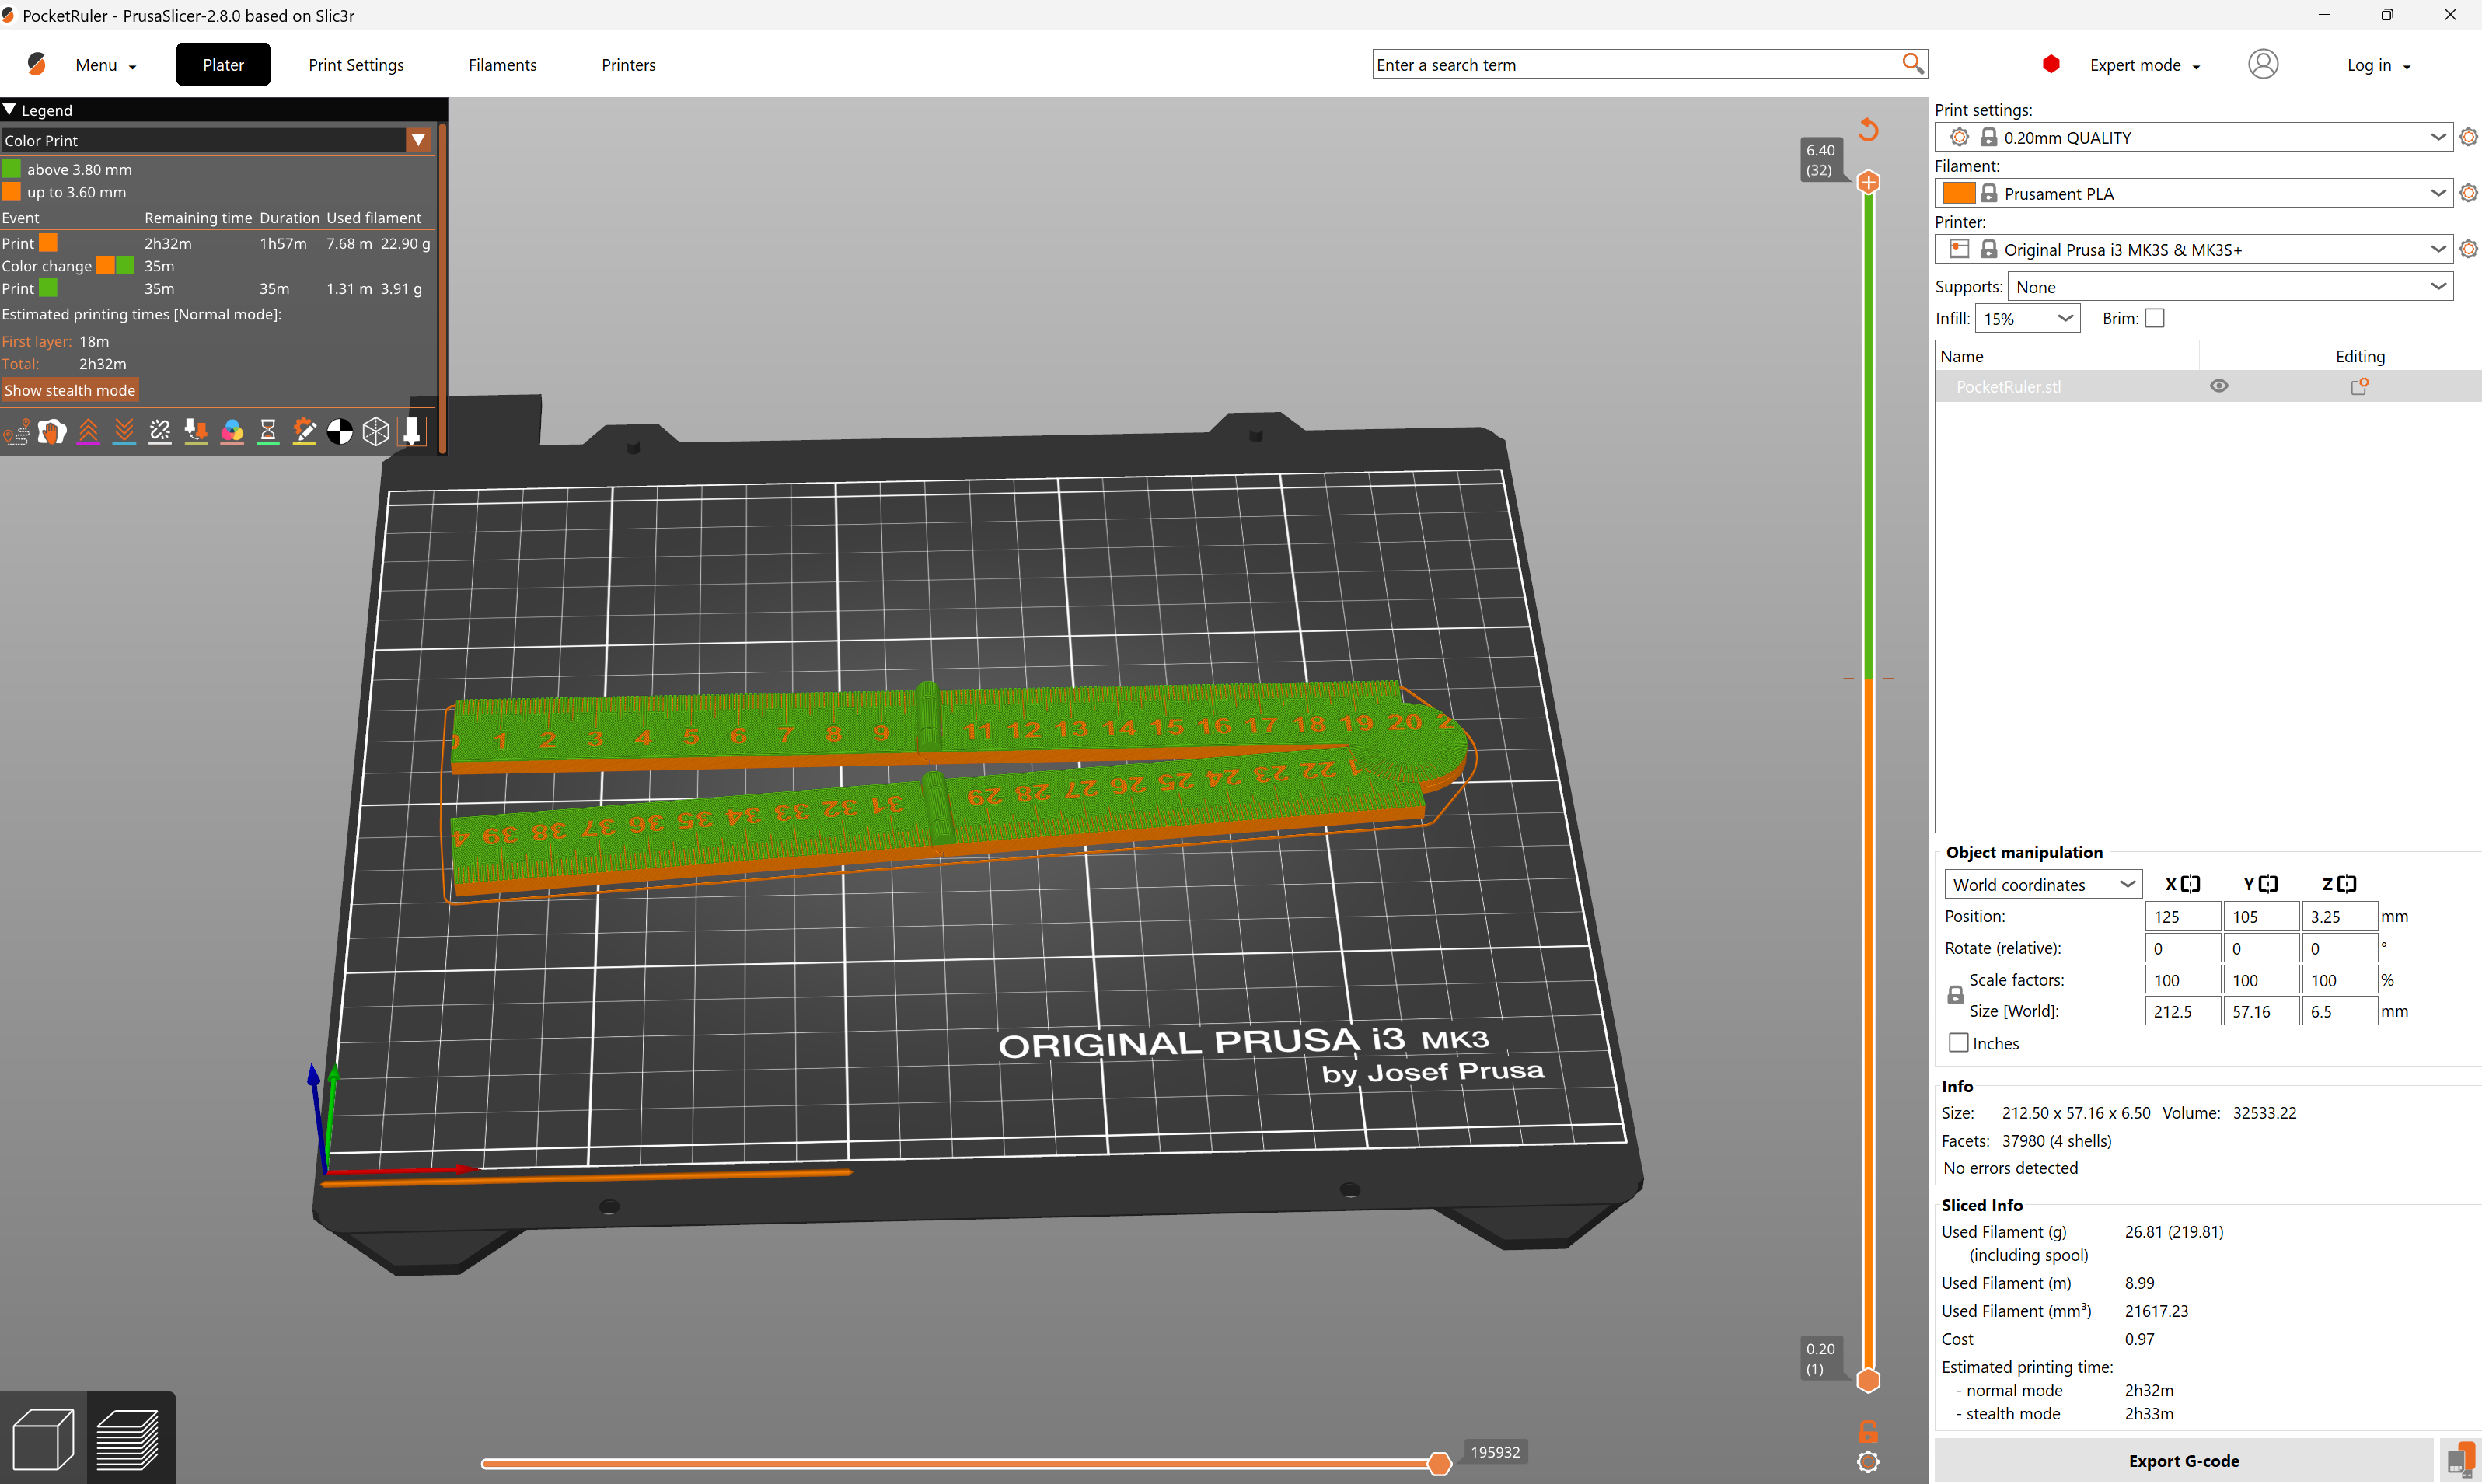Toggle travel moves visibility in preview
This screenshot has width=2482, height=1484.
[16, 431]
